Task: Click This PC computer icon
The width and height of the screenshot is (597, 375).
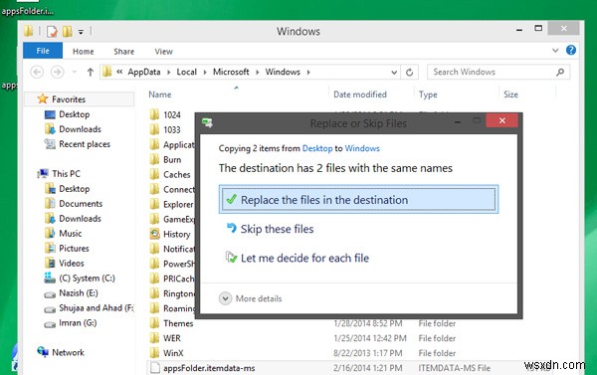Action: (x=43, y=174)
